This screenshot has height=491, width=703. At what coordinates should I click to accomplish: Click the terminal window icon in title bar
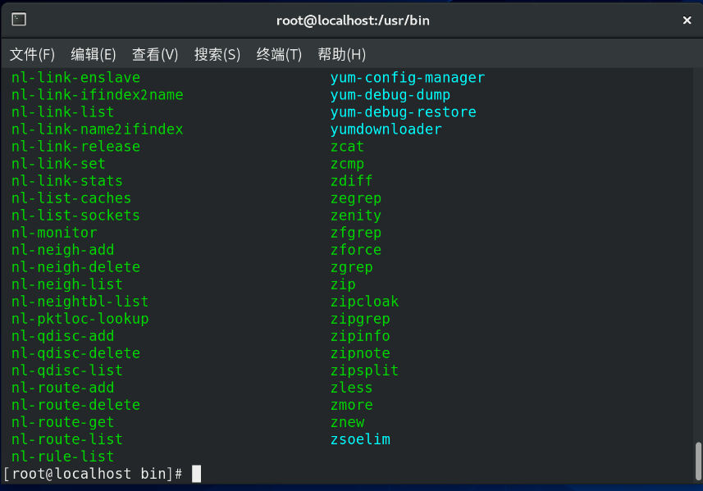click(18, 20)
